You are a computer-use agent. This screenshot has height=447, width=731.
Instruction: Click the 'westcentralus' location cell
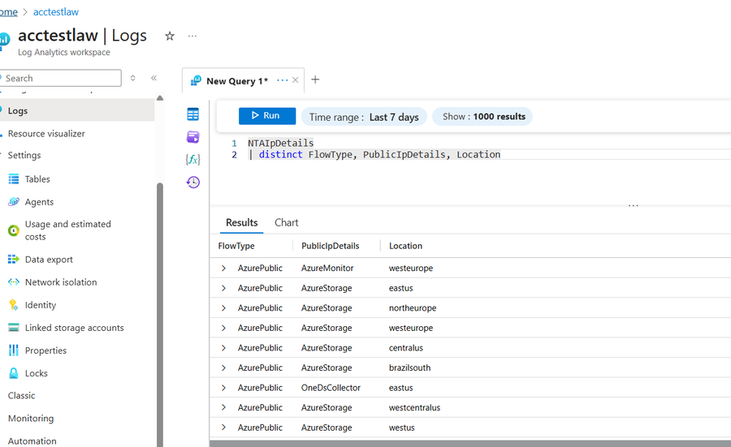pyautogui.click(x=414, y=407)
